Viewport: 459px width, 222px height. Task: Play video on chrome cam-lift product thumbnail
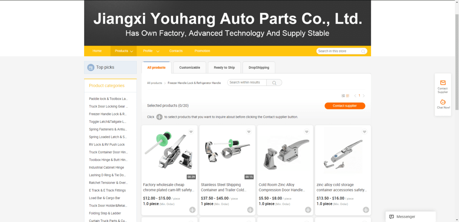[x=169, y=153]
